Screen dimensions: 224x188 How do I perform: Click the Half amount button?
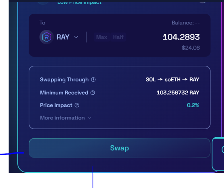point(118,37)
